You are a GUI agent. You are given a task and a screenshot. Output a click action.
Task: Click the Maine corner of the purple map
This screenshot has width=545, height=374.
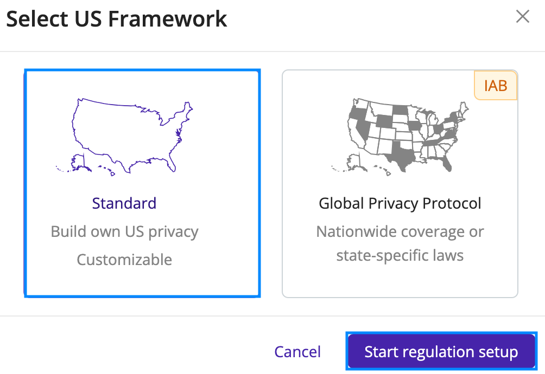[x=188, y=107]
